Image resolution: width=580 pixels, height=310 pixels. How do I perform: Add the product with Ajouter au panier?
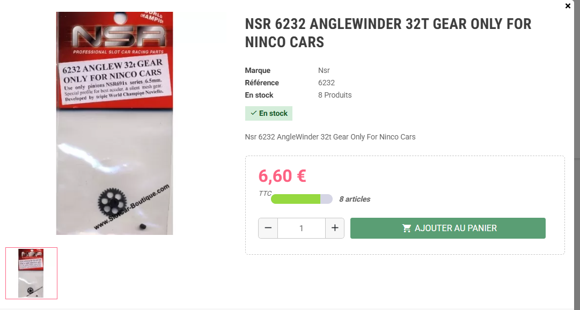pos(447,228)
